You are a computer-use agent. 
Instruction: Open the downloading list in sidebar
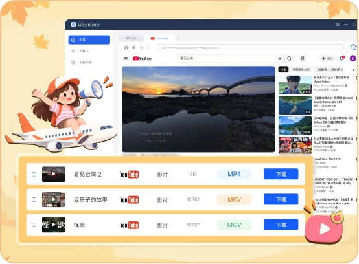tap(80, 51)
